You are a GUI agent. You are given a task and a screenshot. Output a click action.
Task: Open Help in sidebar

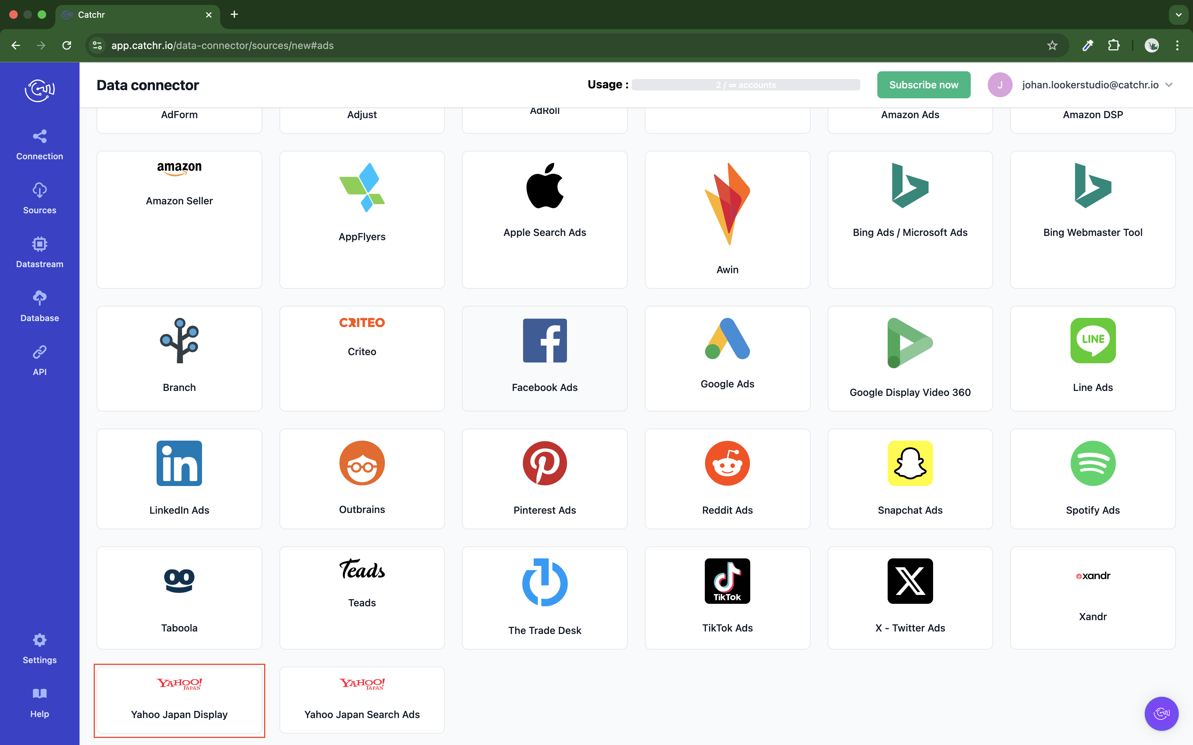39,703
